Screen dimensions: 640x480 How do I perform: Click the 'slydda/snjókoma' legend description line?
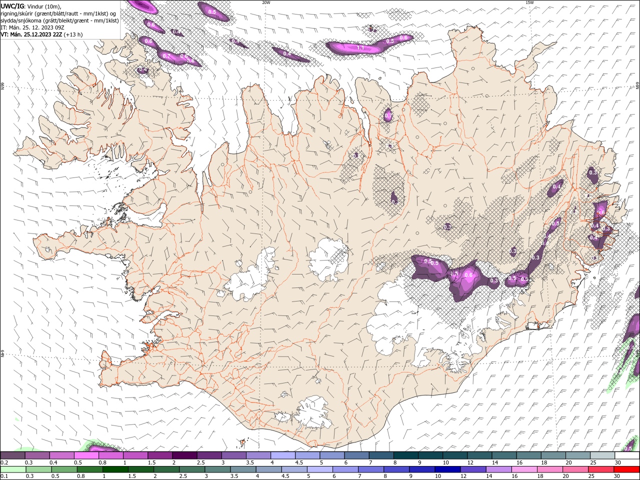tap(60, 20)
